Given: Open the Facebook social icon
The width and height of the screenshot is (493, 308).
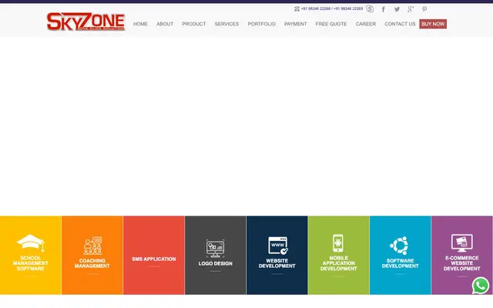Looking at the screenshot, I should (x=384, y=9).
